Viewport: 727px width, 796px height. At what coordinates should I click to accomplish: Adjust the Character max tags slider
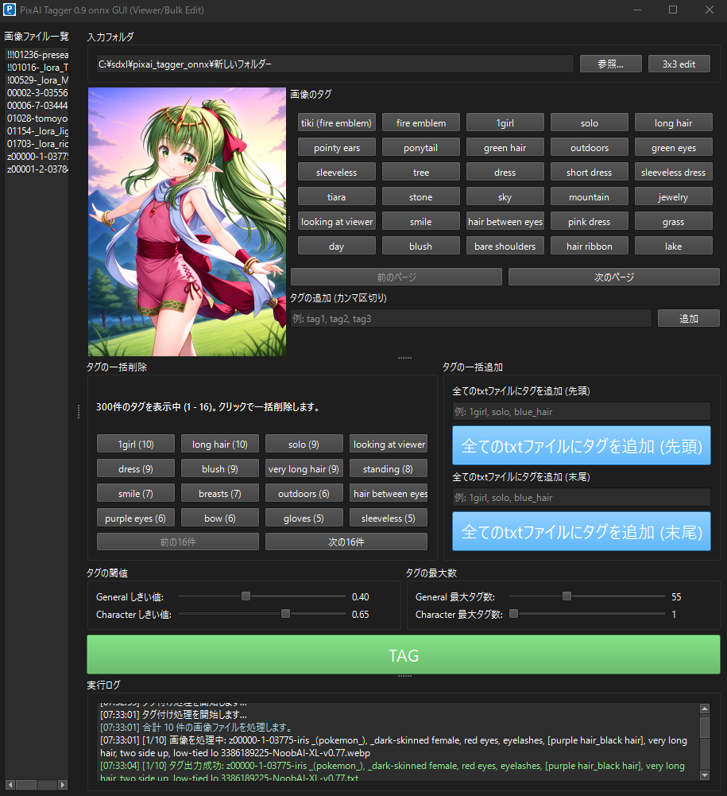tap(514, 614)
